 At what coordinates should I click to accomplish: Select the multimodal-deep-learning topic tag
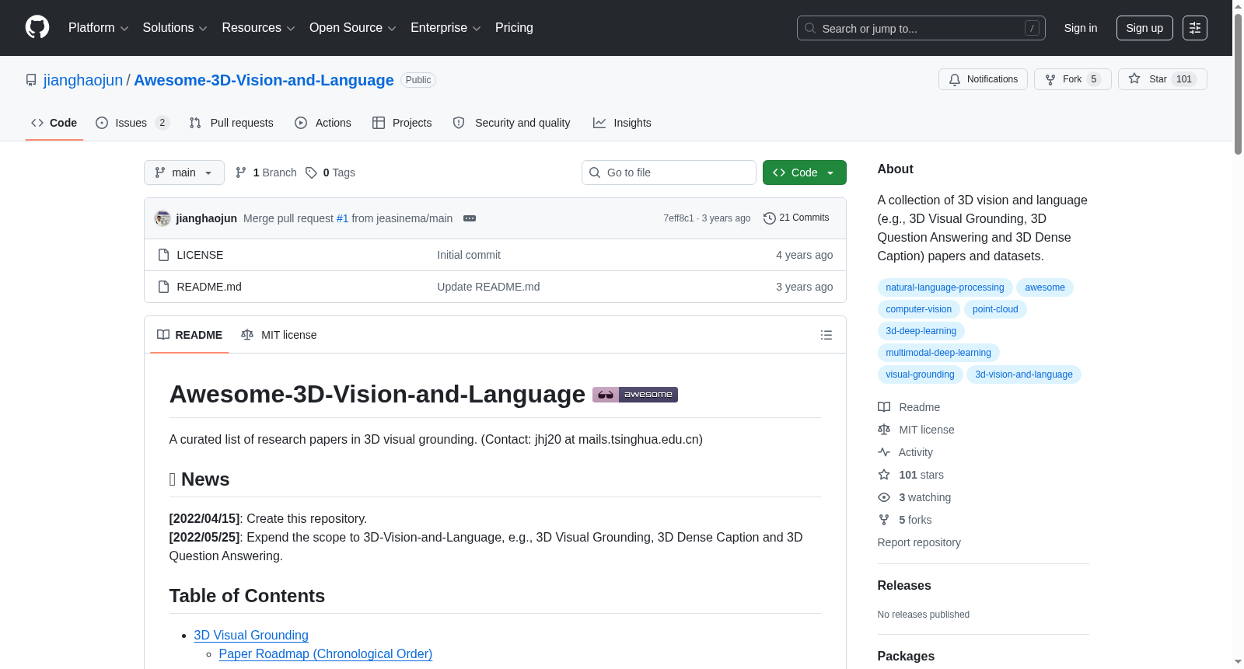(x=938, y=353)
